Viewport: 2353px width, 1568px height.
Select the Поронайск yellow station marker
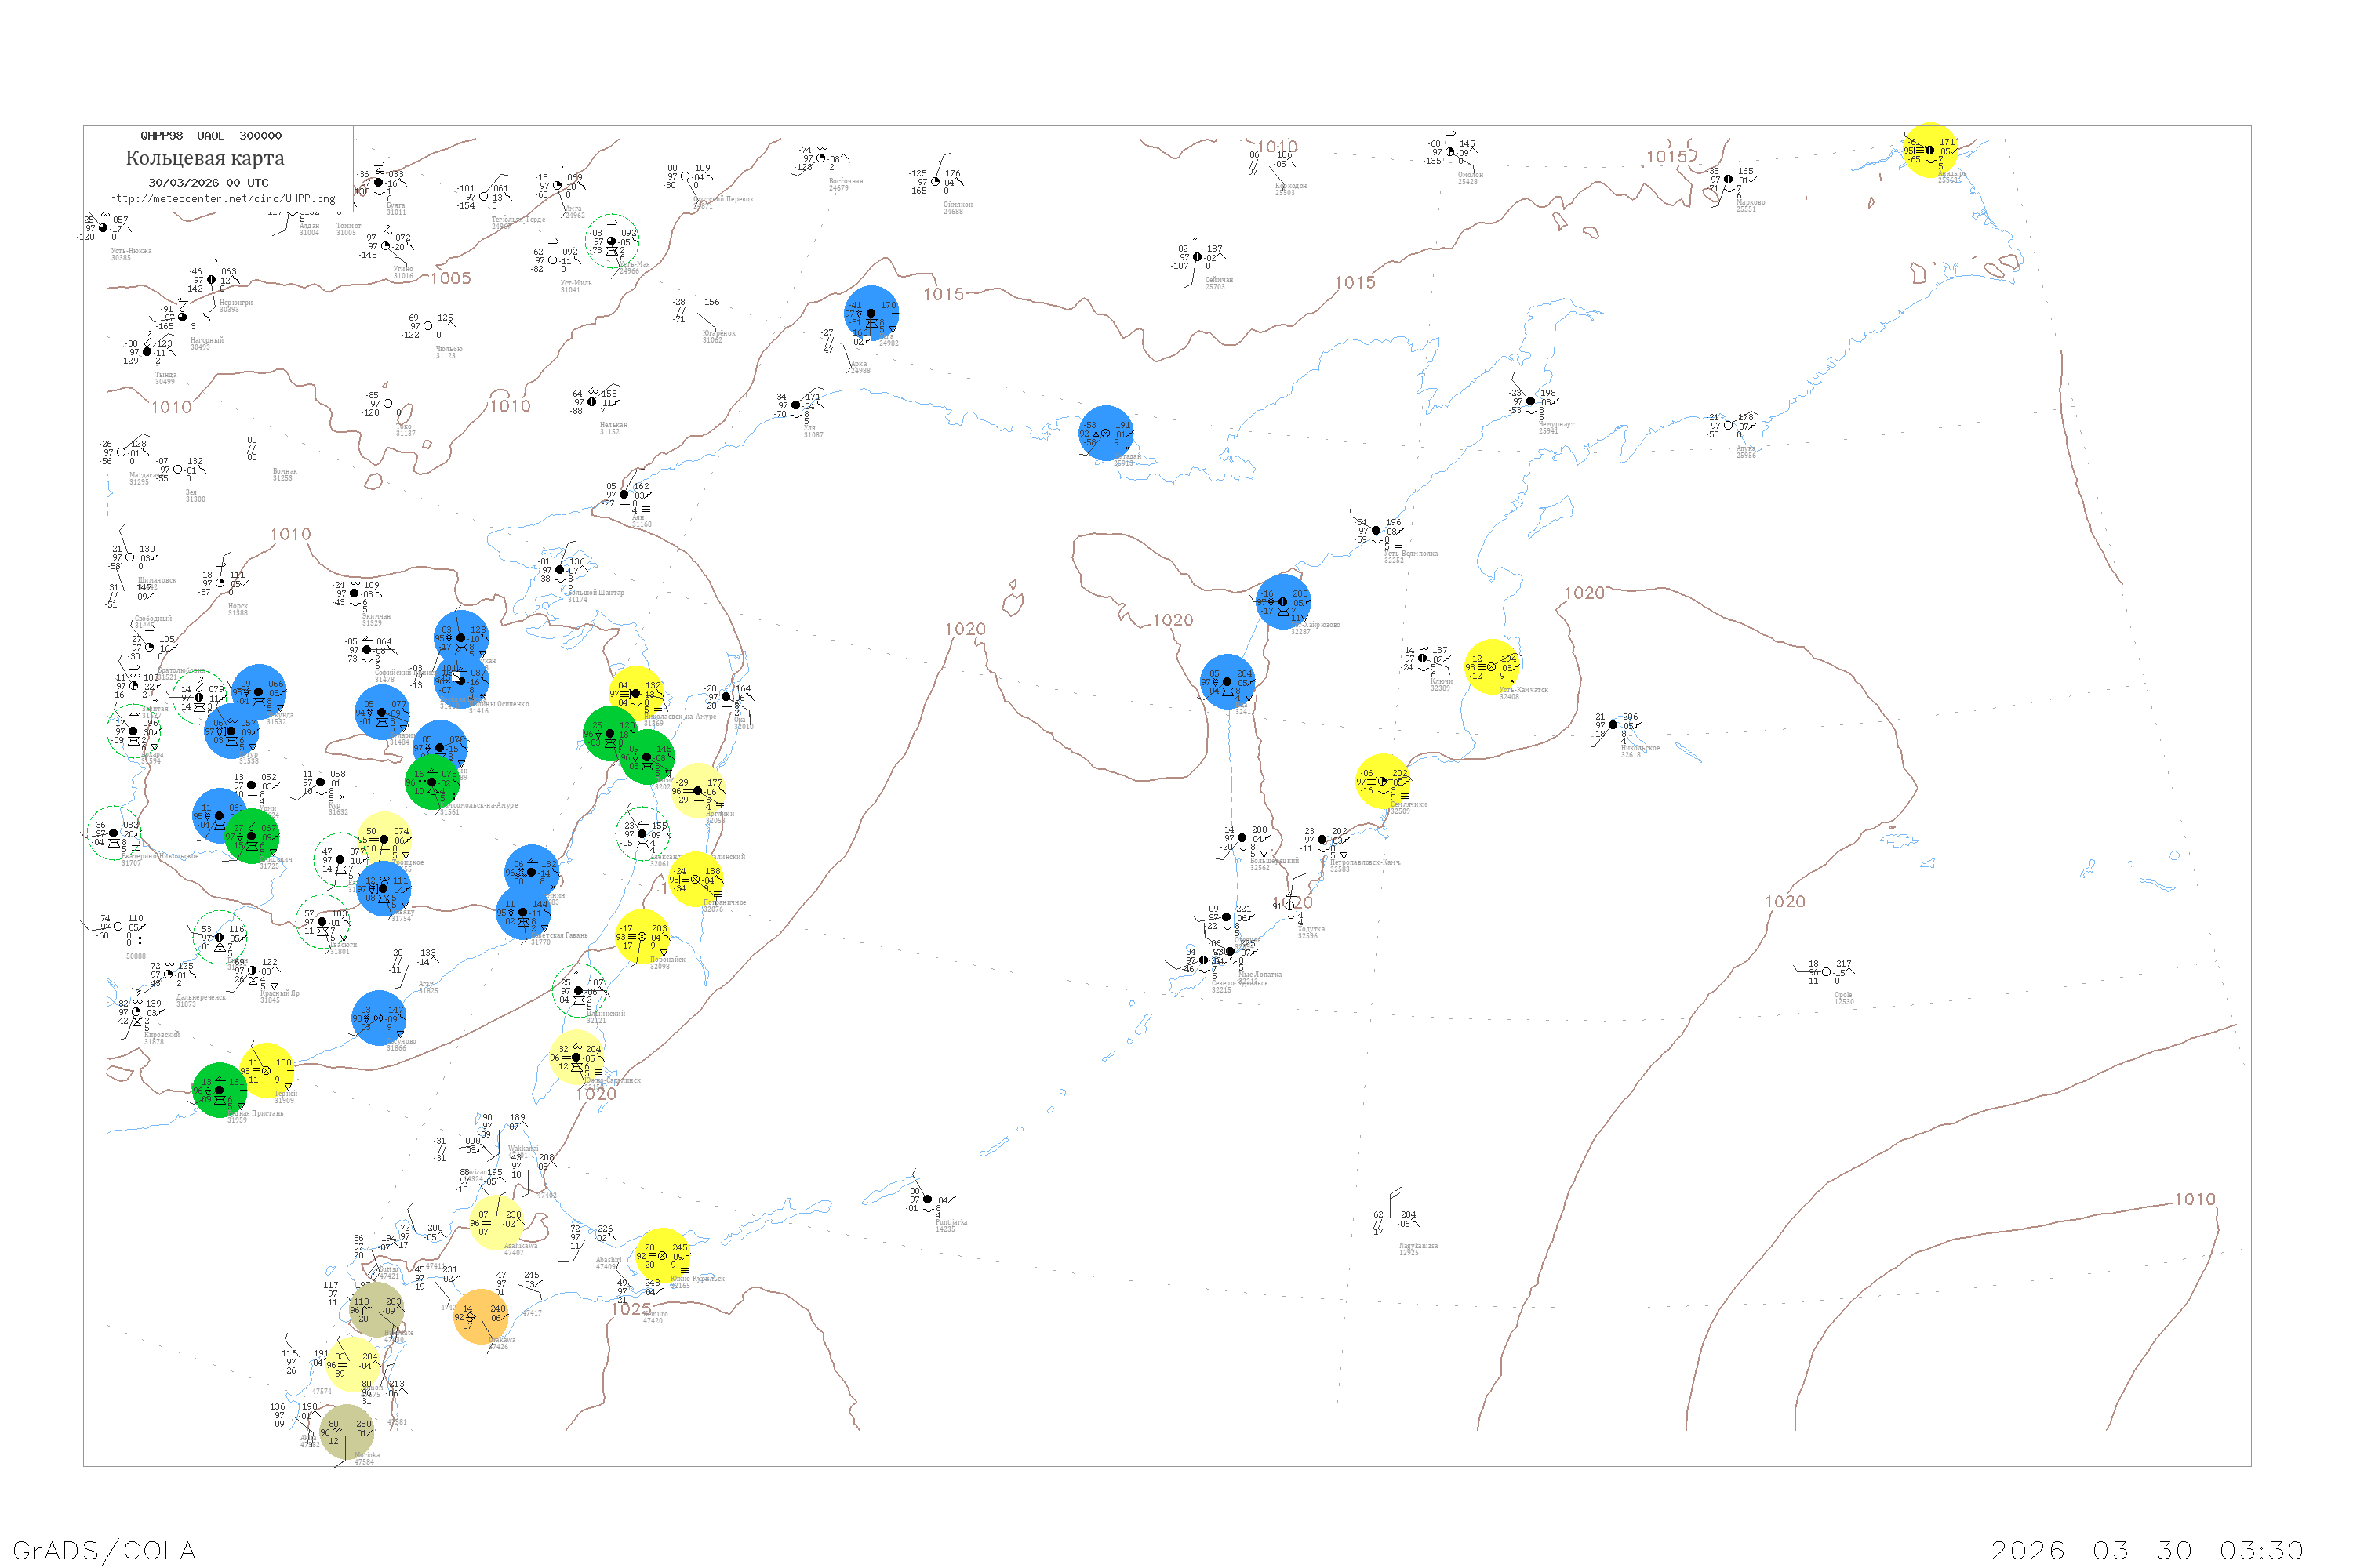[x=642, y=936]
